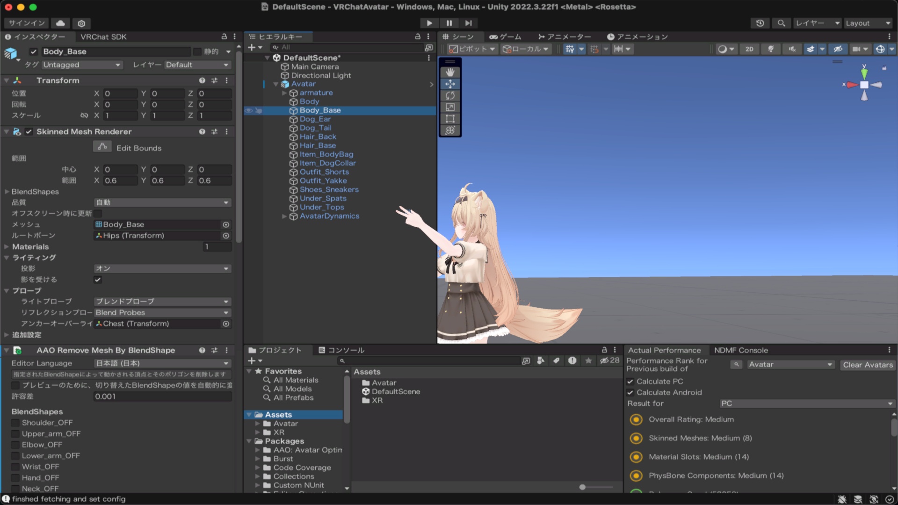
Task: Click the gizmos toggle icon
Action: [880, 49]
